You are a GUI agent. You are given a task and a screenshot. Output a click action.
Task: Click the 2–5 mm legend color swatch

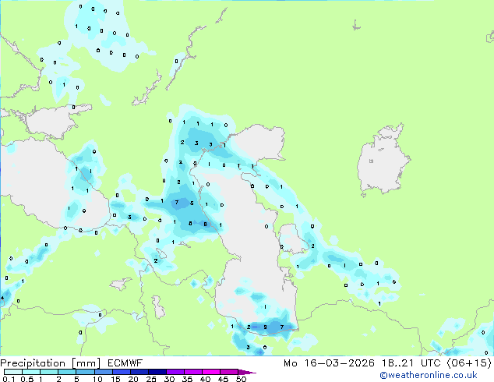67,372
